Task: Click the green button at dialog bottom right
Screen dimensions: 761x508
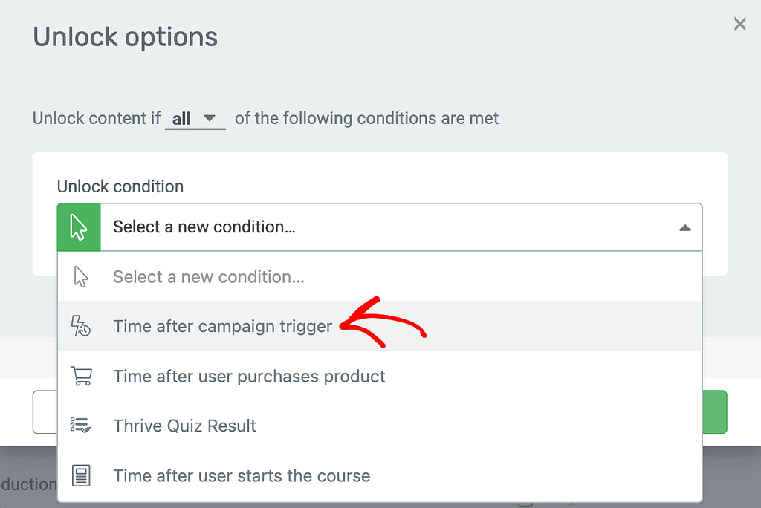Action: pyautogui.click(x=714, y=412)
